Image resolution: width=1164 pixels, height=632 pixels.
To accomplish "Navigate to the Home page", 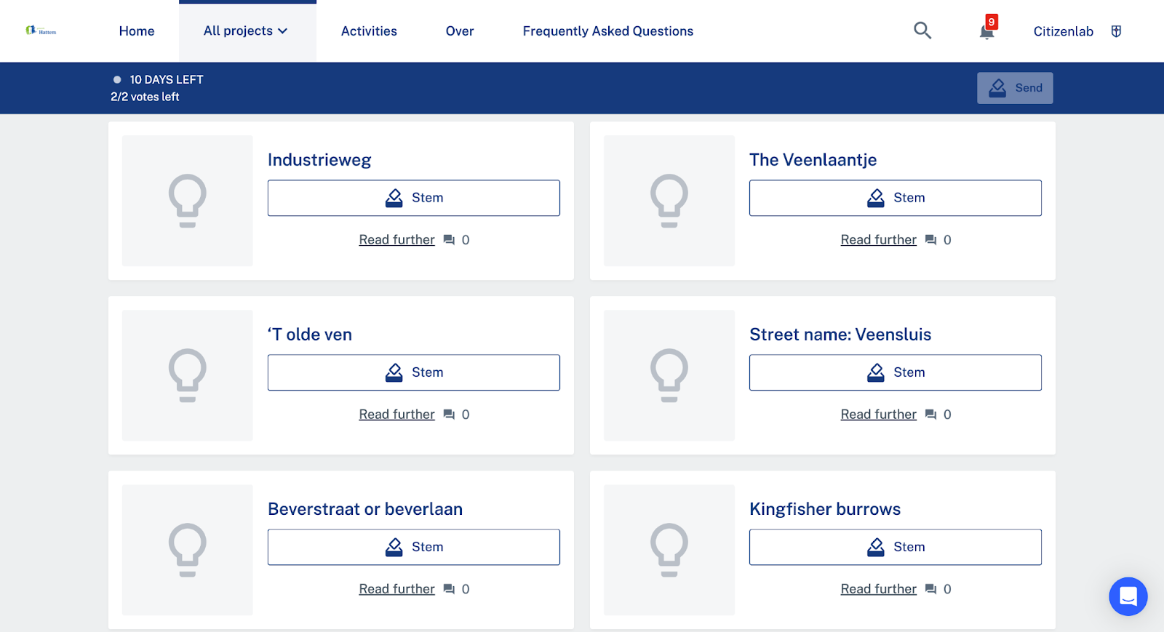I will [137, 31].
